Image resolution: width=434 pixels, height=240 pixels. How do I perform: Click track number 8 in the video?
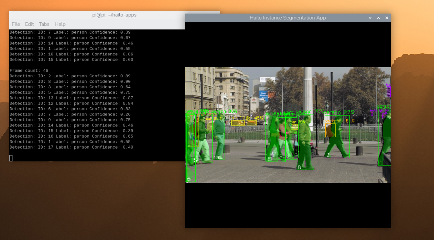[299, 167]
